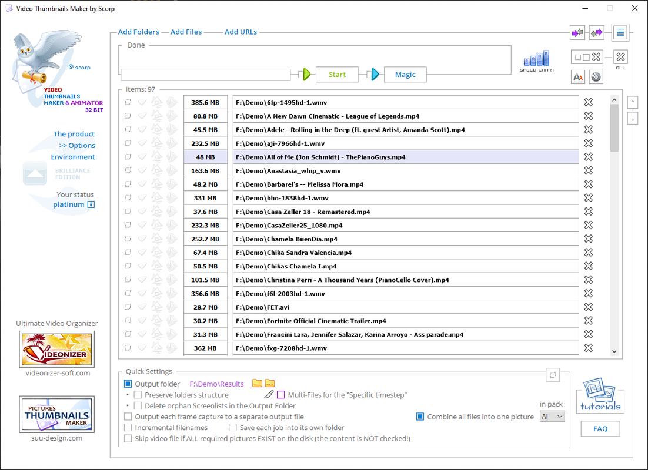Open the Environment section

pos(73,157)
